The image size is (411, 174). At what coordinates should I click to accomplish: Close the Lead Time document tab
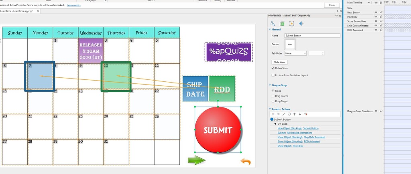[38, 11]
